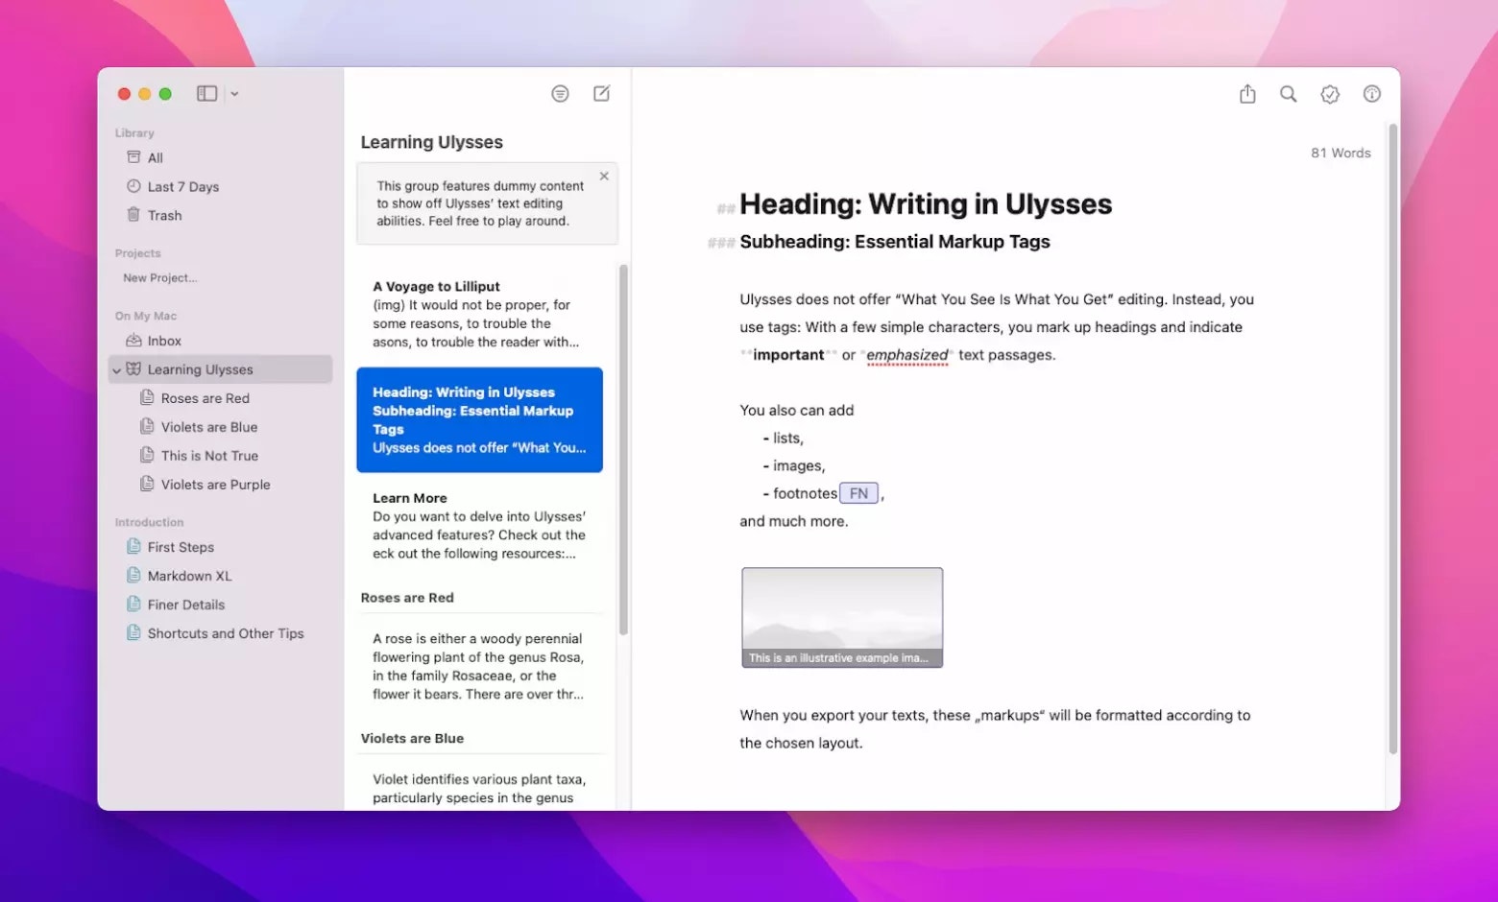Open the sidebar view options chevron
Screen dimensions: 1498x902
click(234, 94)
